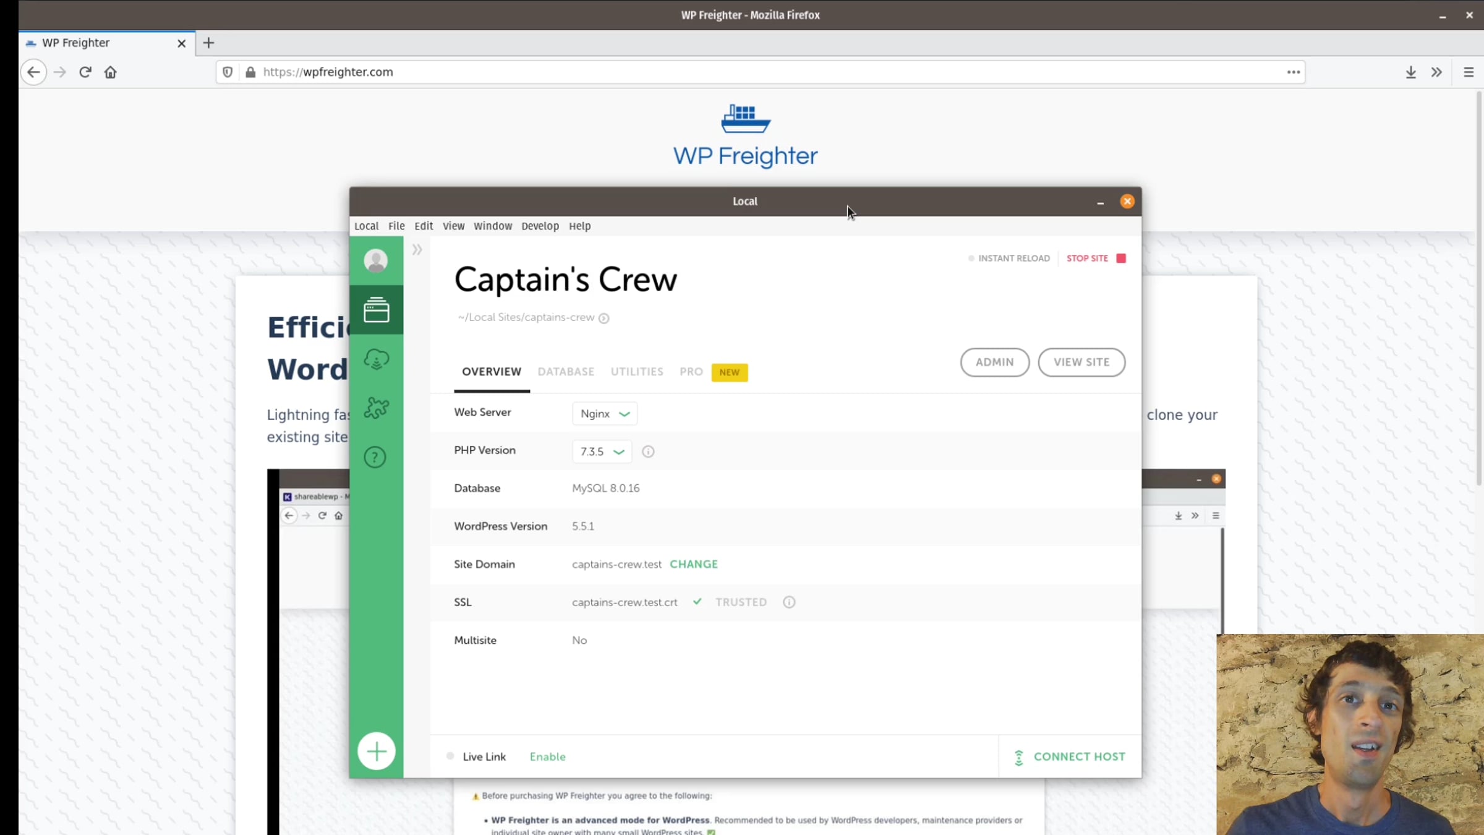The image size is (1484, 835).
Task: Open Firefox hamburger menu
Action: 1469,72
